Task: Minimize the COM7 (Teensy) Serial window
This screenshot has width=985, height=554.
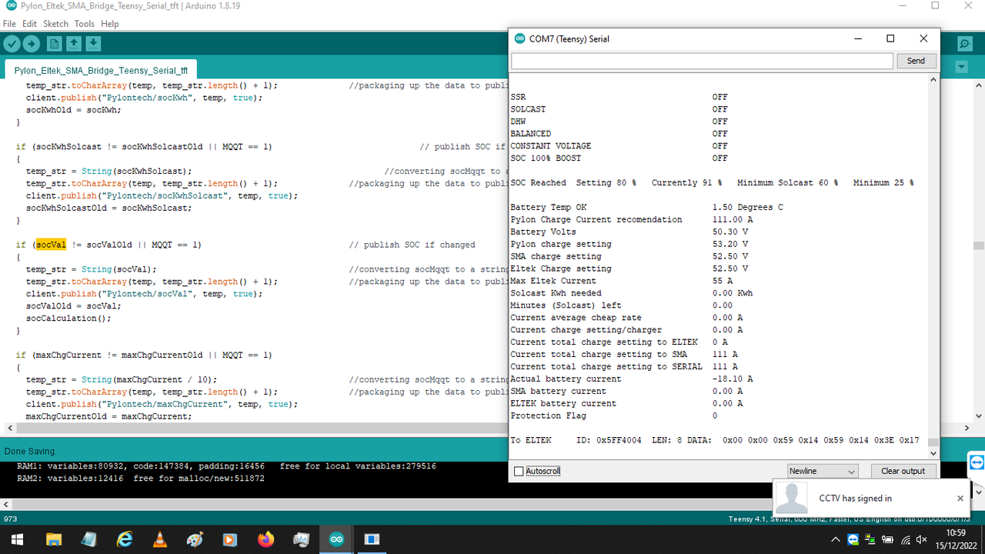Action: click(x=856, y=38)
